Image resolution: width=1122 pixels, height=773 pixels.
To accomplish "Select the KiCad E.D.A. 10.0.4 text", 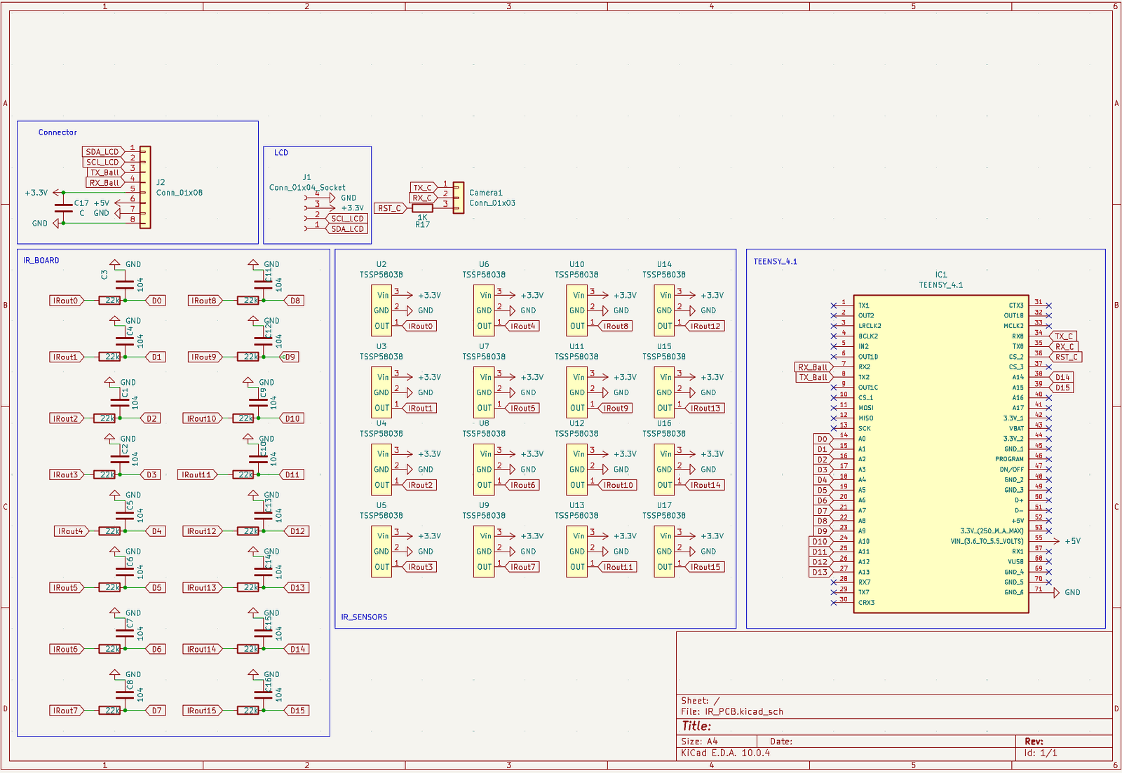I will [725, 753].
